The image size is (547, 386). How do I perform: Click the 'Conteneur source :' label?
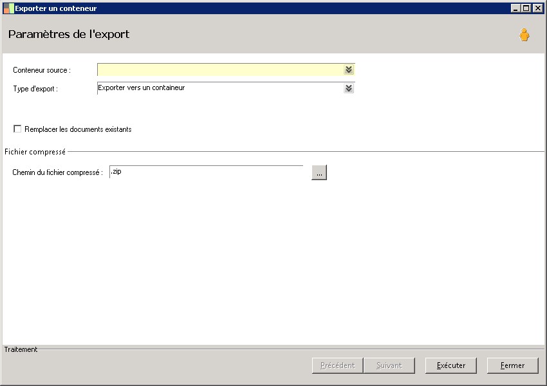(42, 70)
